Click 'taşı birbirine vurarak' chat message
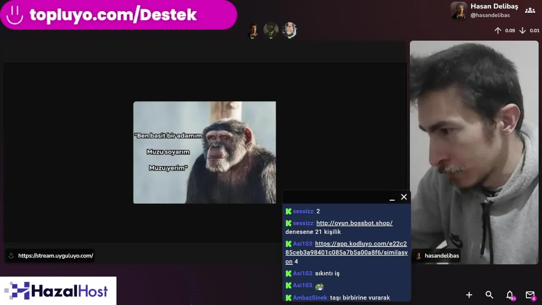Image resolution: width=542 pixels, height=305 pixels. pos(360,298)
